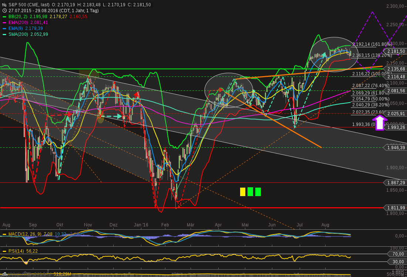The height and width of the screenshot is (277, 407).
Task: Click the RSI value 56,22
Action: tap(32, 251)
